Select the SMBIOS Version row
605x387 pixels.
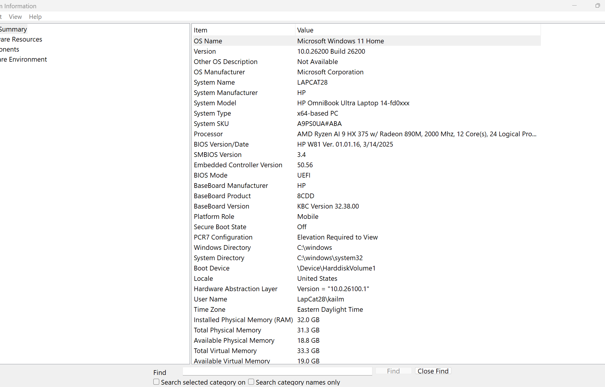[x=367, y=155]
